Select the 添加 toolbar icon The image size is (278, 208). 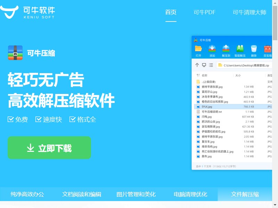pyautogui.click(x=212, y=49)
